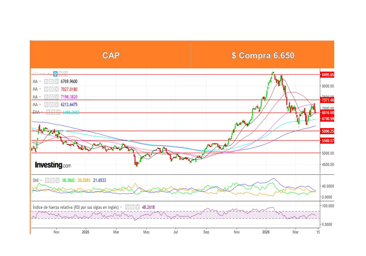This screenshot has width=366, height=256.
Task: Click the $ Compra 6.650 header
Action: coord(263,55)
